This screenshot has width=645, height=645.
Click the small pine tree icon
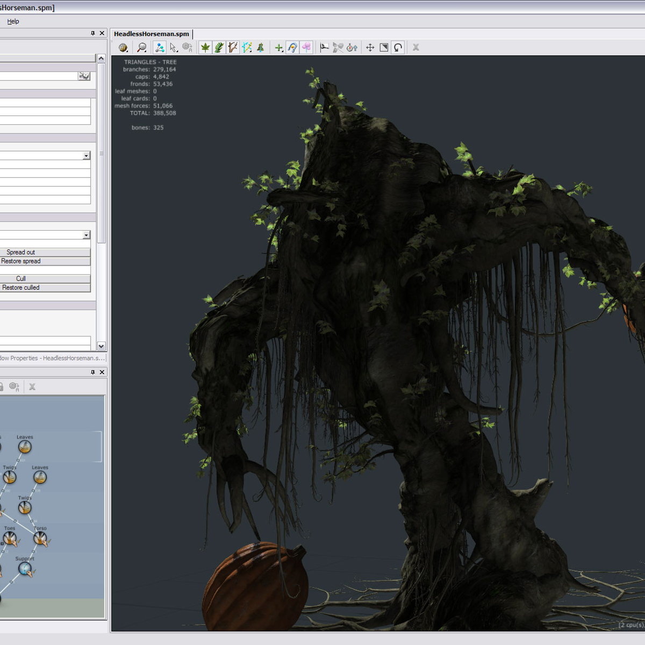point(260,47)
